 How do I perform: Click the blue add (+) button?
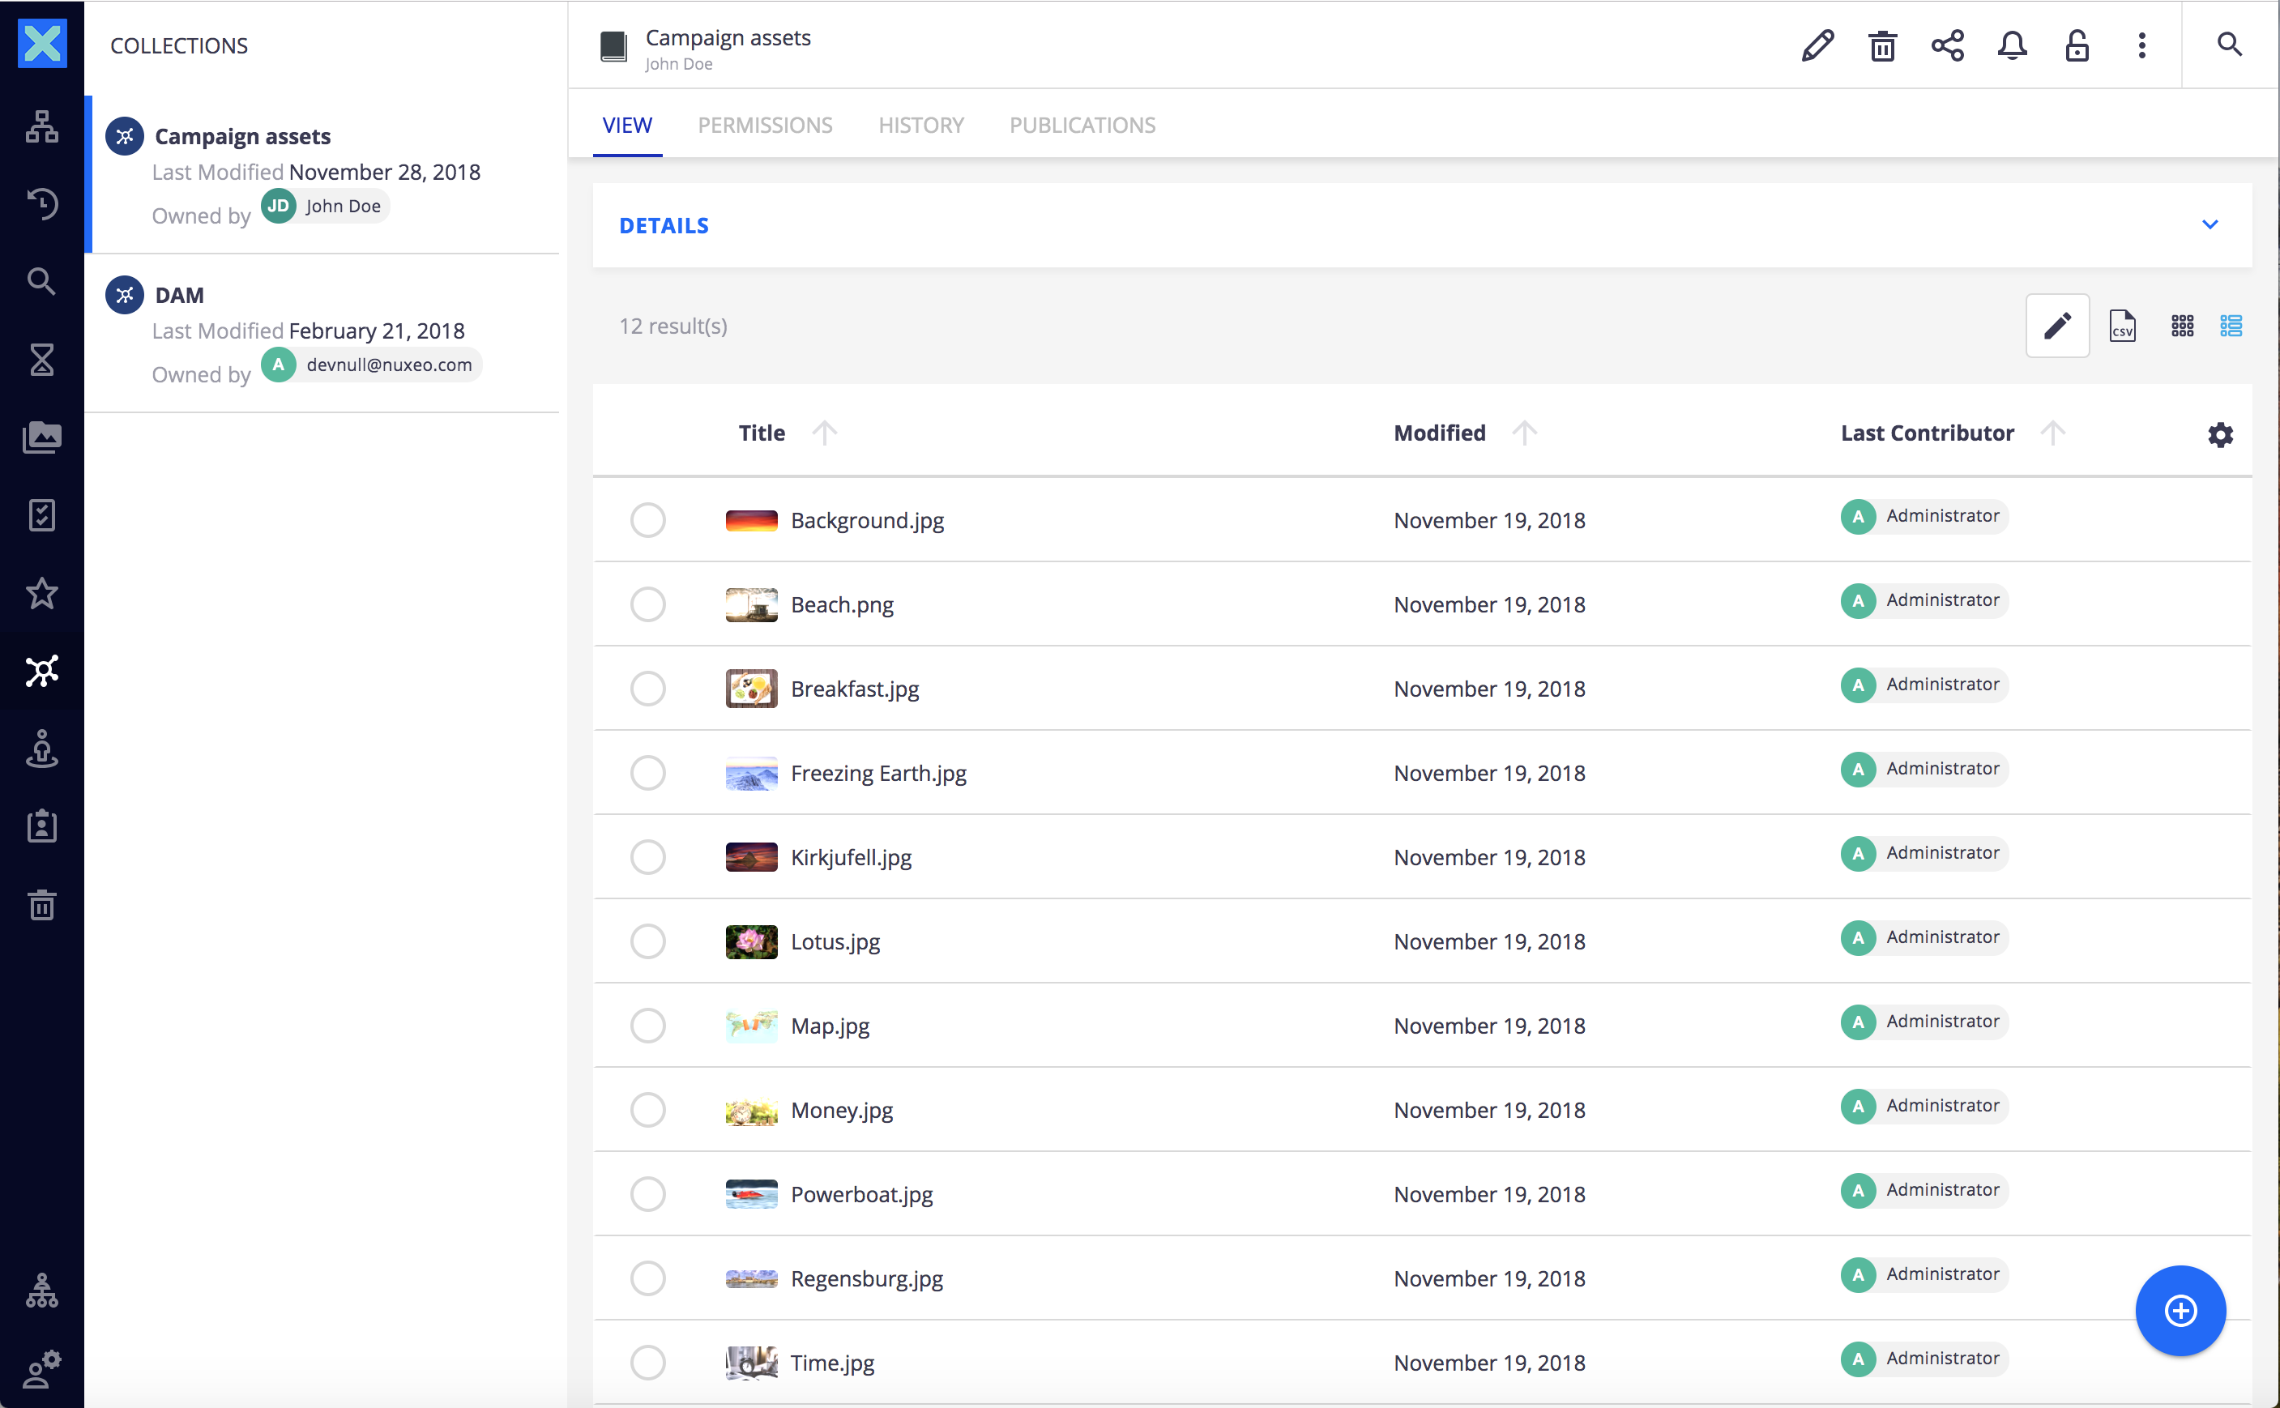click(2180, 1310)
